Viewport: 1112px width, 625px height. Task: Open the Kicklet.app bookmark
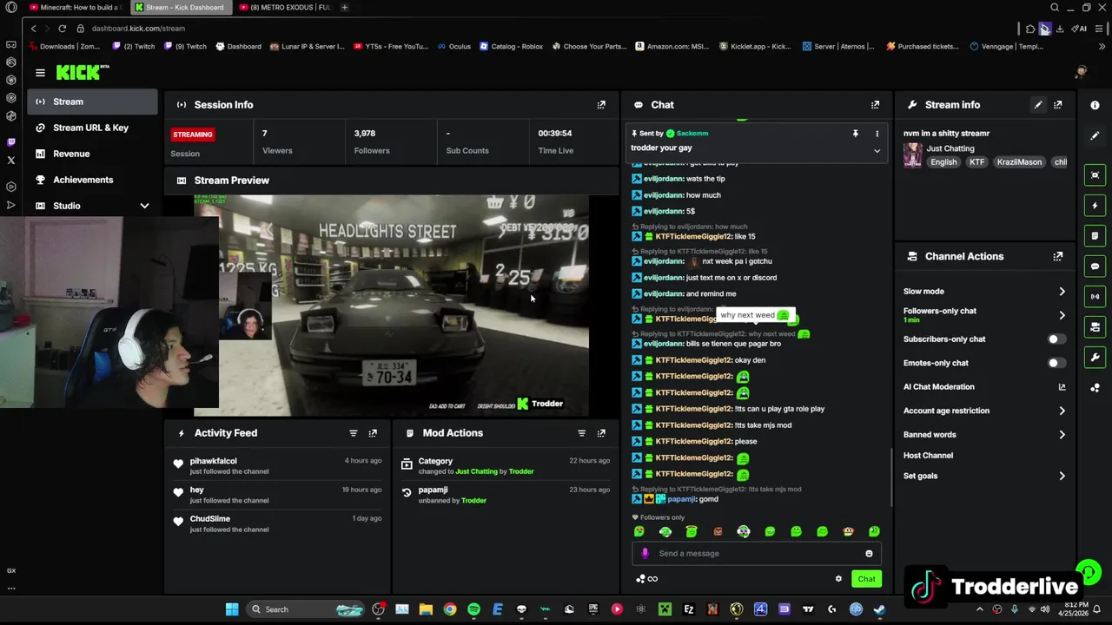(754, 47)
